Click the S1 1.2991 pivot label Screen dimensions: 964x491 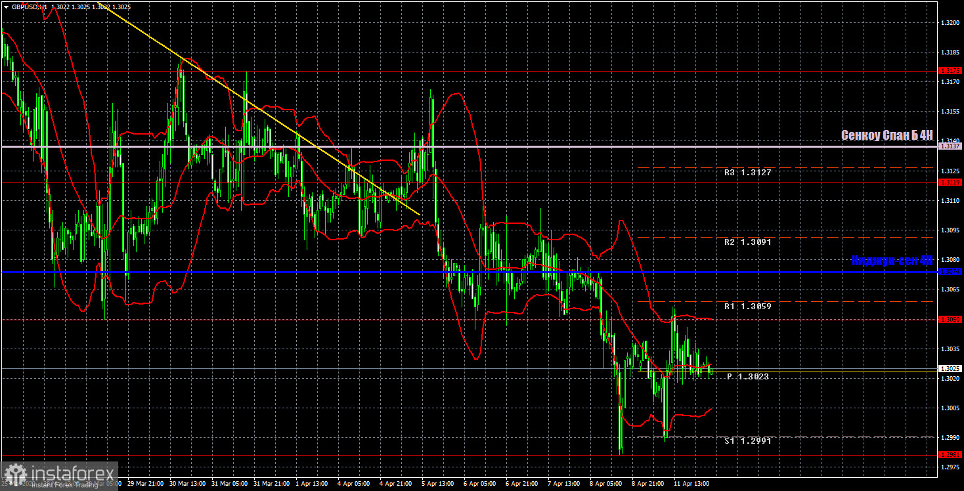pos(748,441)
